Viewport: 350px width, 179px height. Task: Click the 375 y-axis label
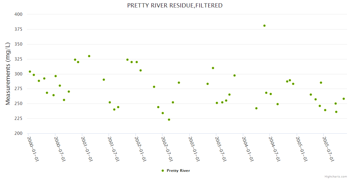pyautogui.click(x=19, y=29)
